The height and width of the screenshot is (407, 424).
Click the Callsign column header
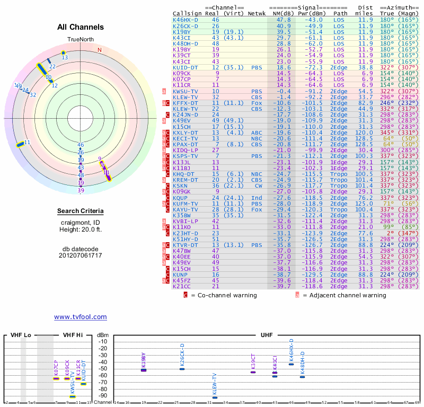[x=187, y=14]
